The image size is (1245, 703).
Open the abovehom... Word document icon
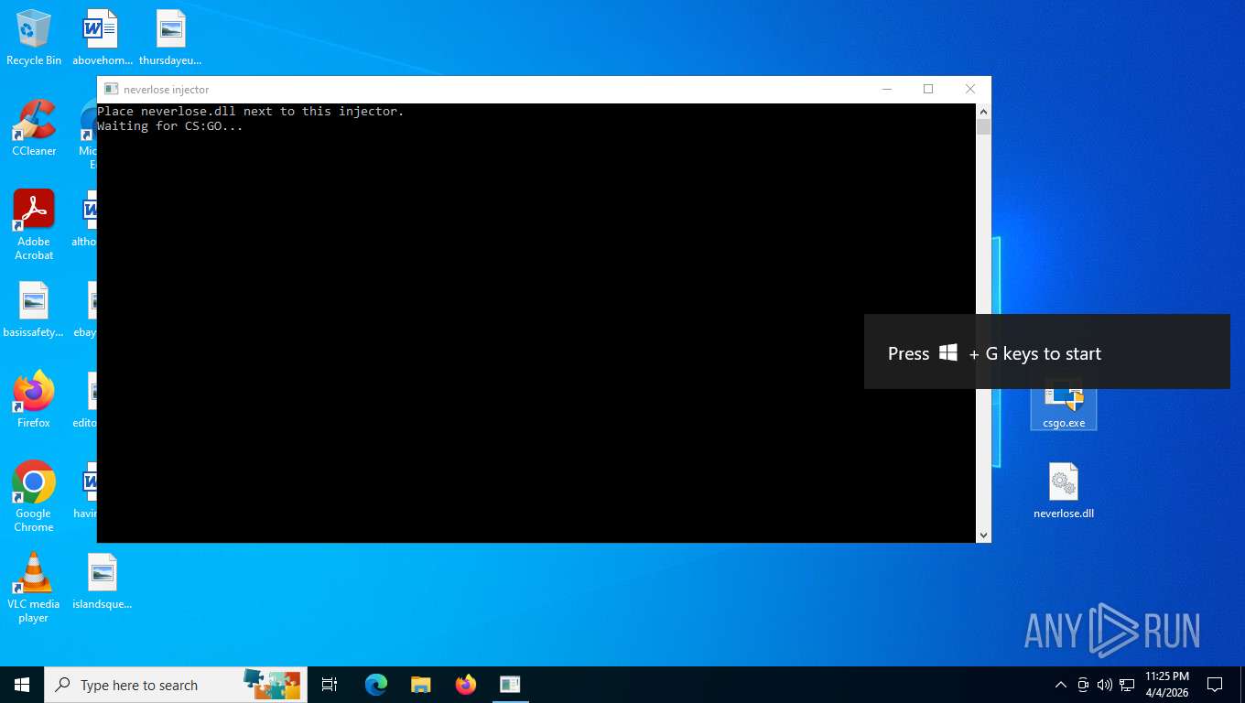(x=101, y=38)
